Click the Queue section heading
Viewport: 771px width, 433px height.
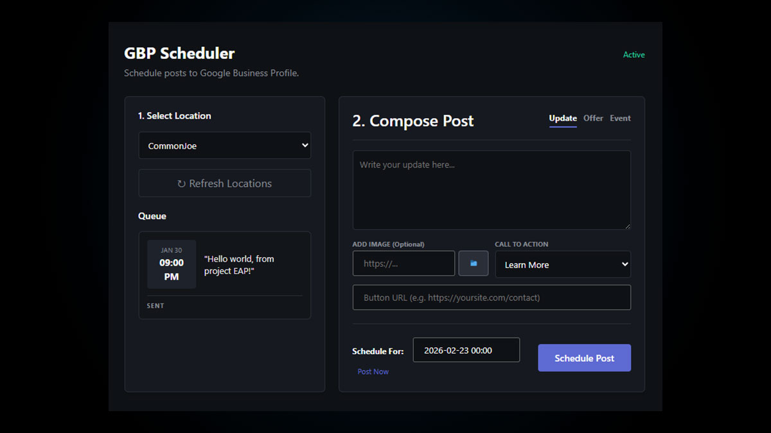click(152, 216)
